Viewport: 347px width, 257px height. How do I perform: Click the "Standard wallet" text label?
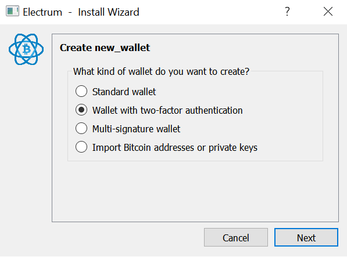pyautogui.click(x=124, y=92)
